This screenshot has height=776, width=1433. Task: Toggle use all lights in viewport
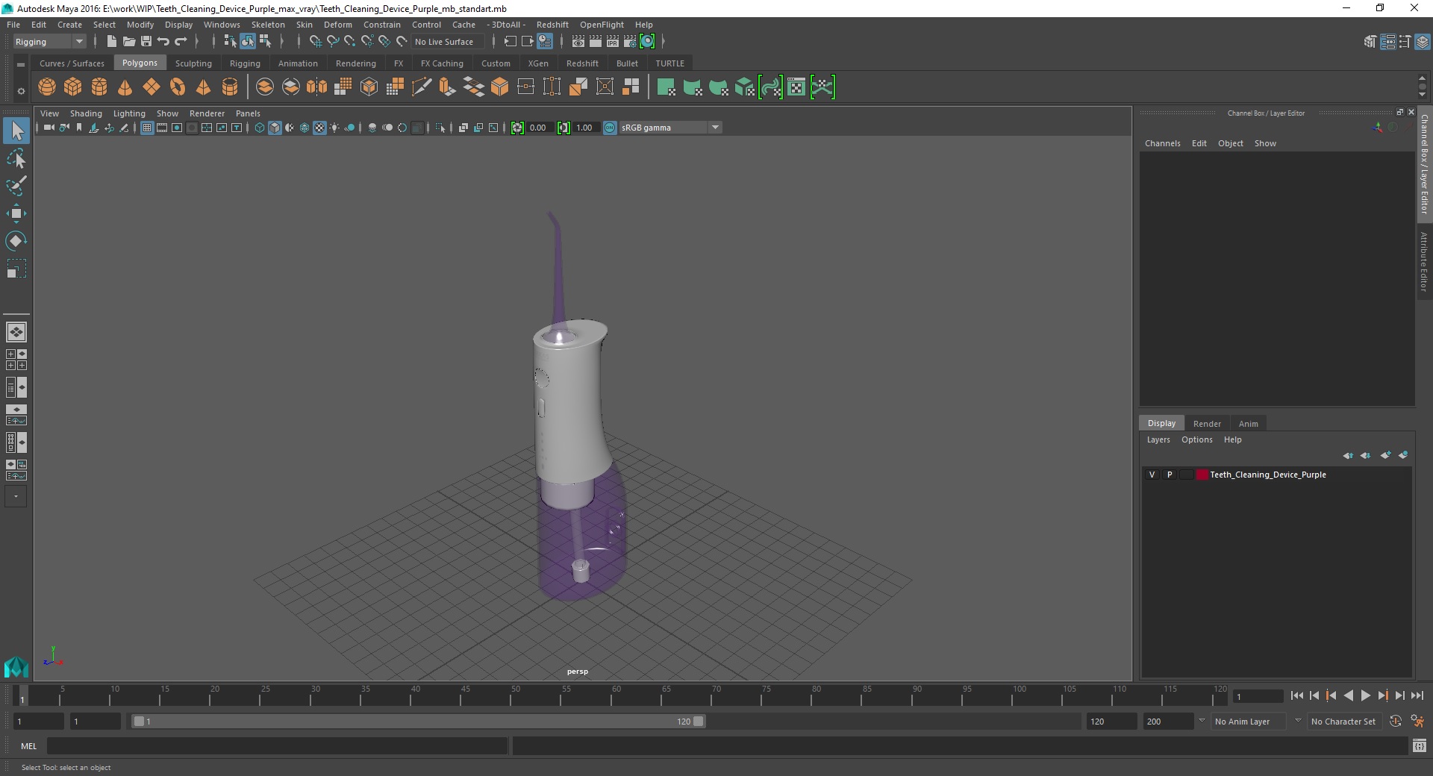tap(334, 128)
